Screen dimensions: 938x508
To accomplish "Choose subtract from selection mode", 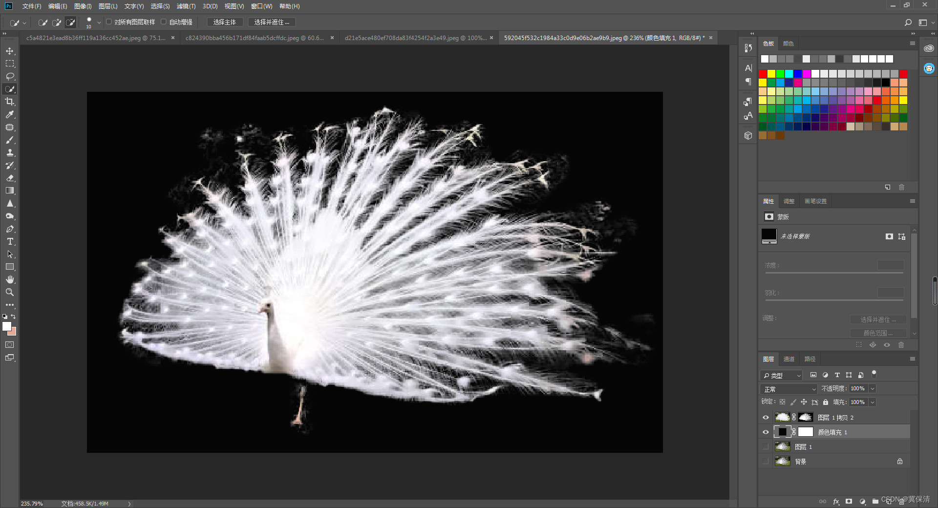I will [x=70, y=22].
